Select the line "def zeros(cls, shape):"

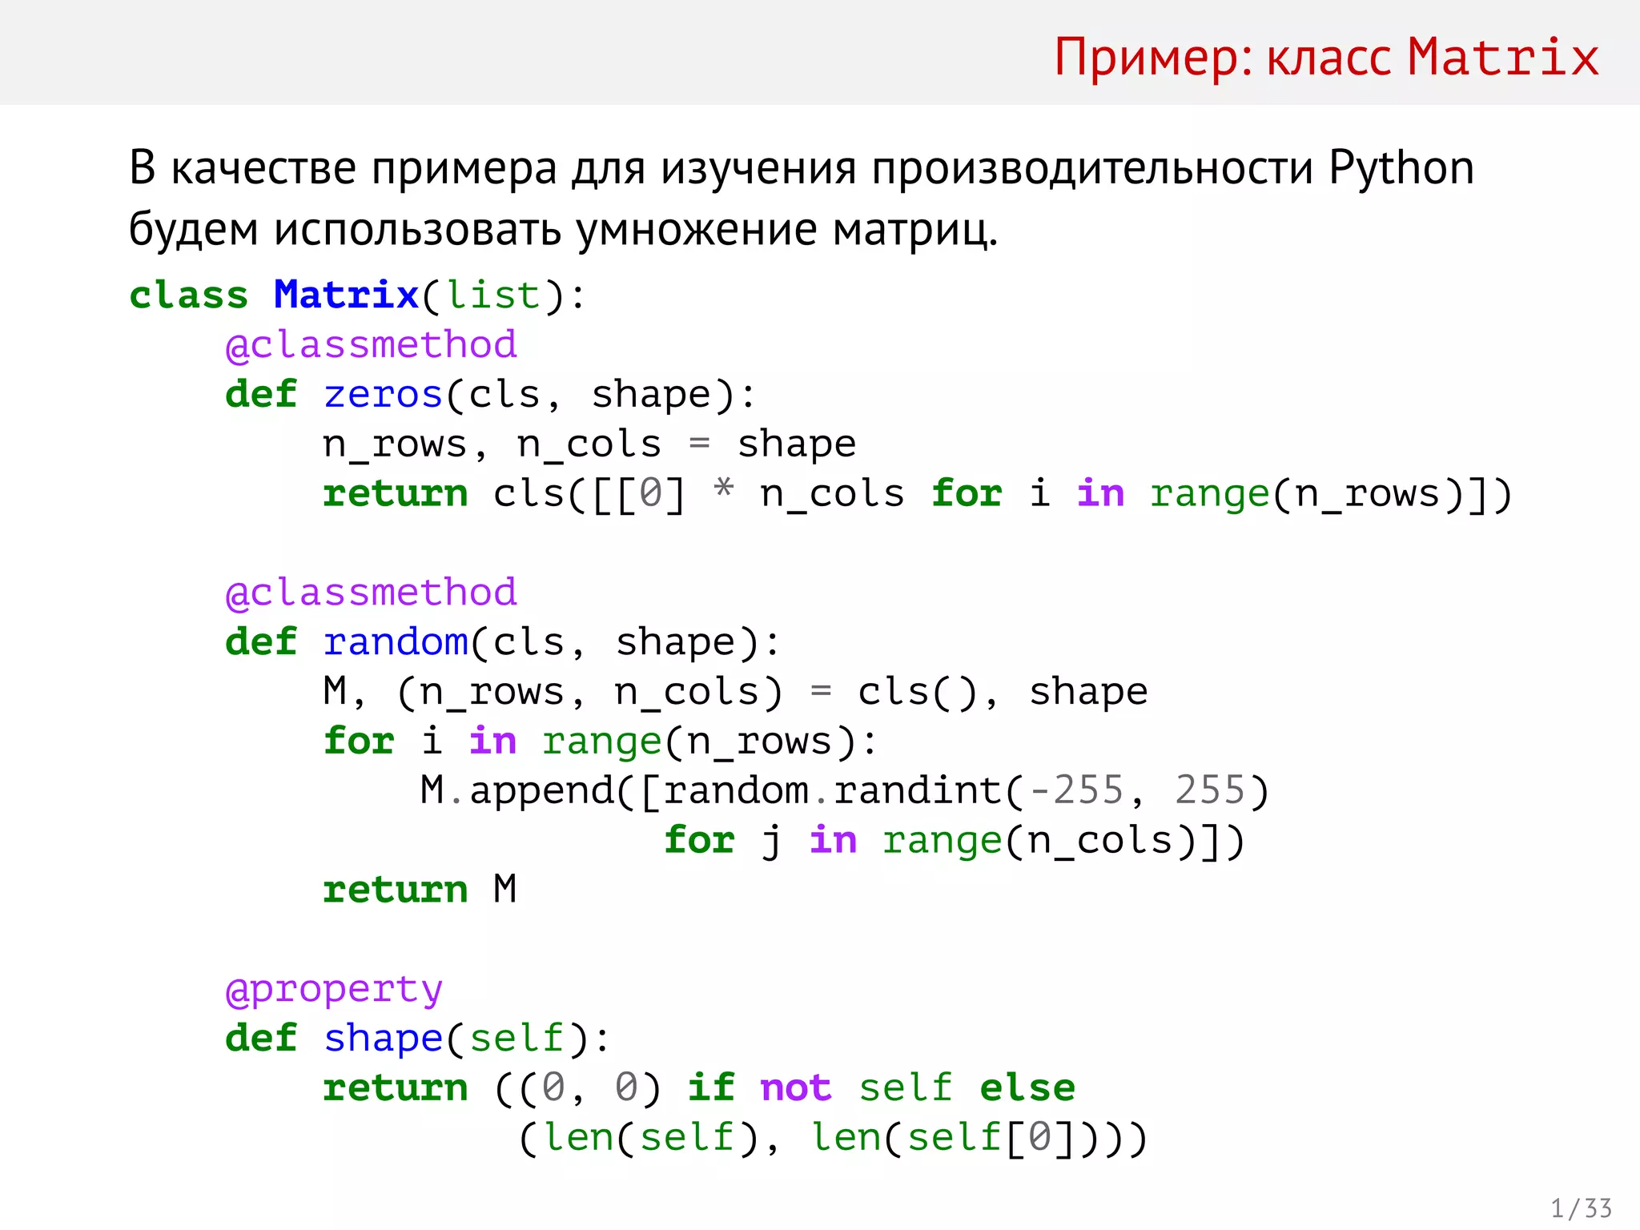pos(490,395)
